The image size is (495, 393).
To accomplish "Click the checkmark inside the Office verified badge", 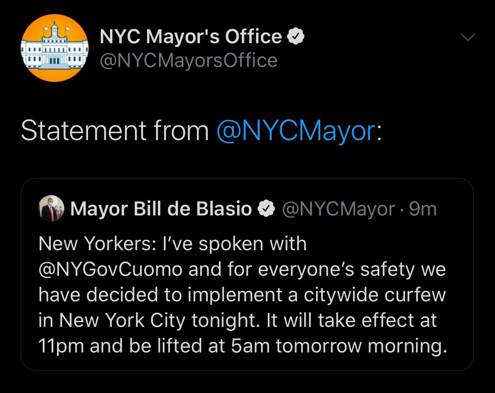I will [296, 36].
